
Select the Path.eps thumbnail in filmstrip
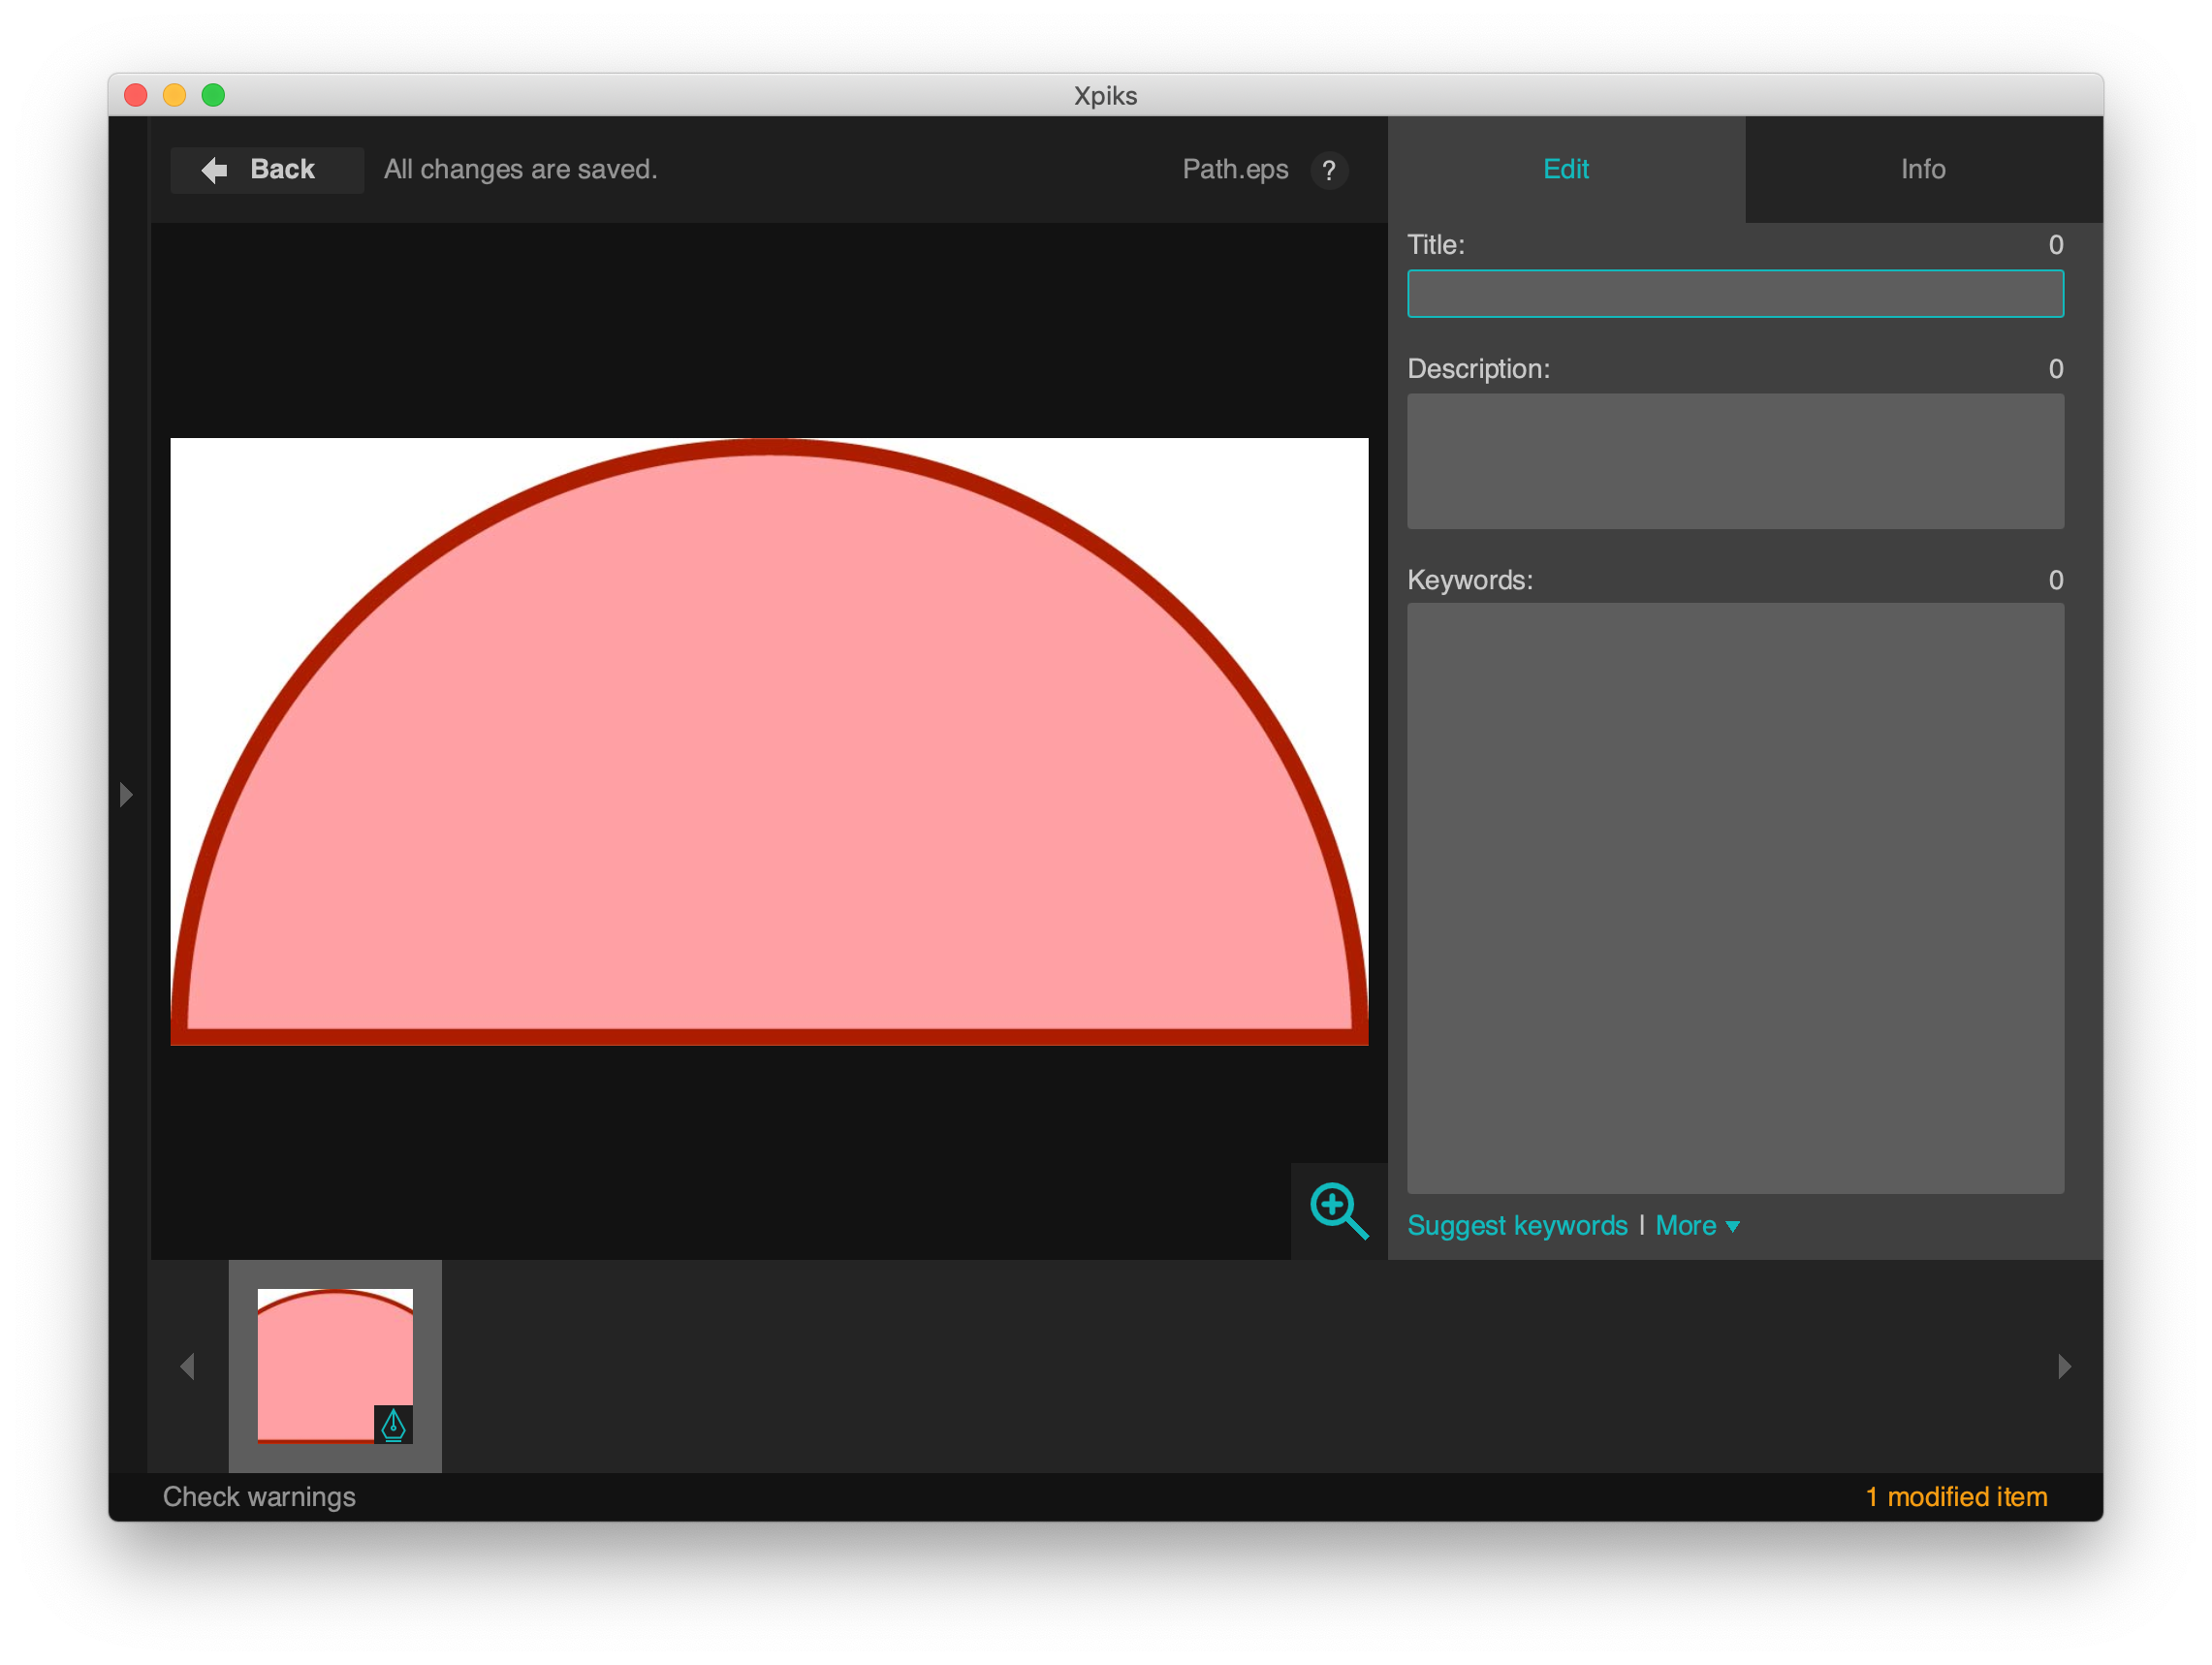pos(335,1367)
